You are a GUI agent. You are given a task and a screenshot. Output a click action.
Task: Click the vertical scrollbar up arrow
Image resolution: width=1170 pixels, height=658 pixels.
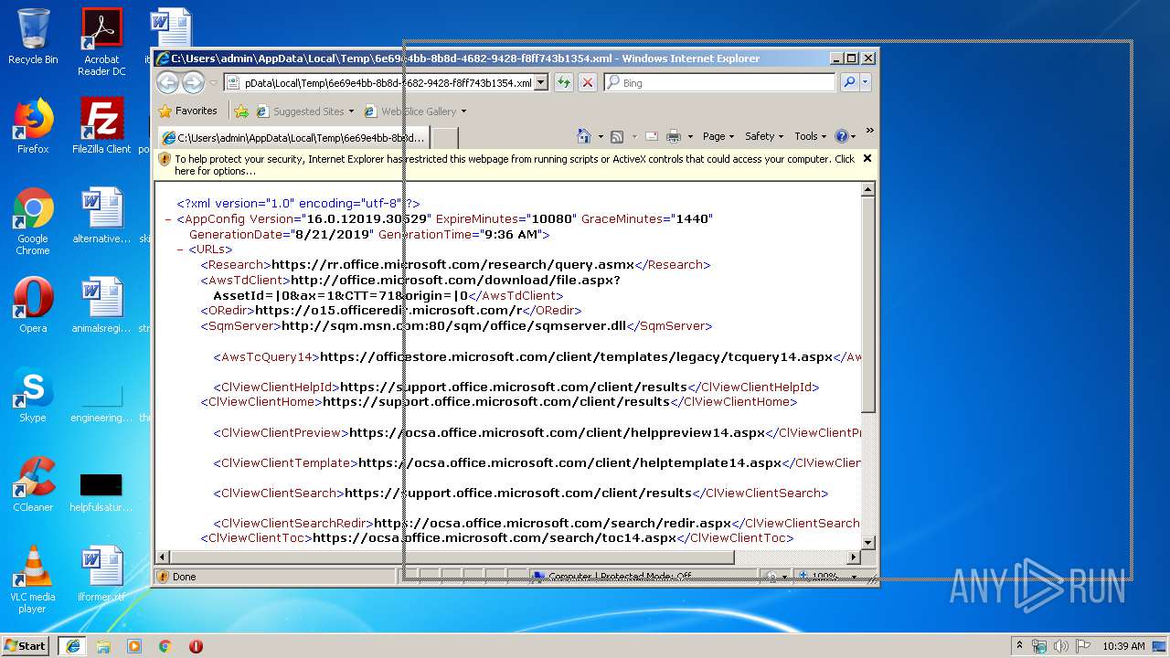[868, 189]
